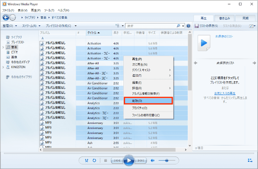The width and height of the screenshot is (258, 169).
Task: Click the 未保存のリスト title link
Action: click(x=224, y=36)
